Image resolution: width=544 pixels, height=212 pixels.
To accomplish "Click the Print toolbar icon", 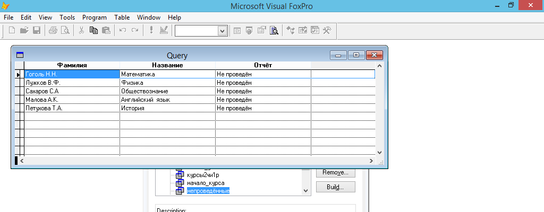I will click(x=53, y=31).
